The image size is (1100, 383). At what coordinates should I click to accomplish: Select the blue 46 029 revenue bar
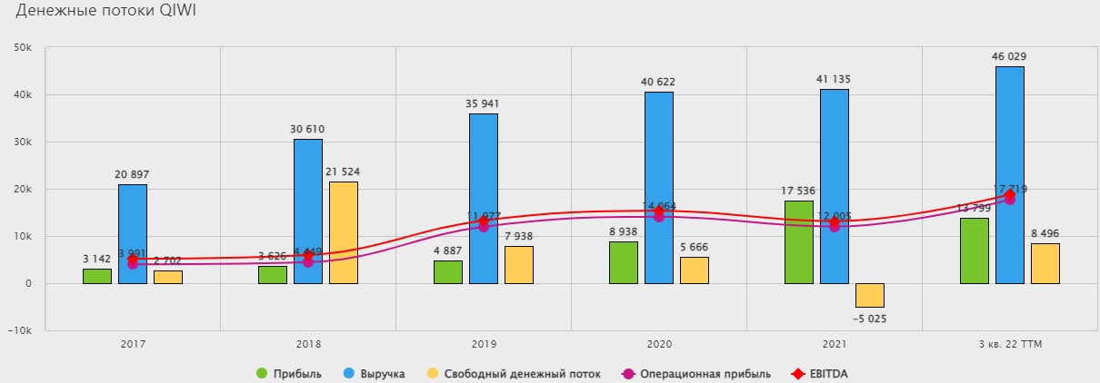click(x=1010, y=174)
